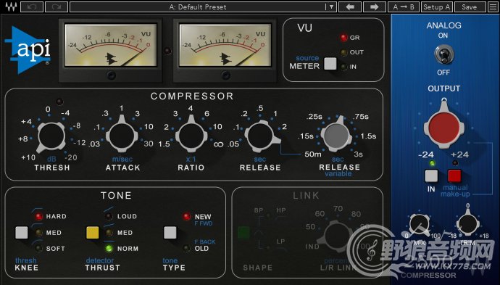This screenshot has height=285, width=500.
Task: Click the right VU meter
Action: (x=225, y=45)
